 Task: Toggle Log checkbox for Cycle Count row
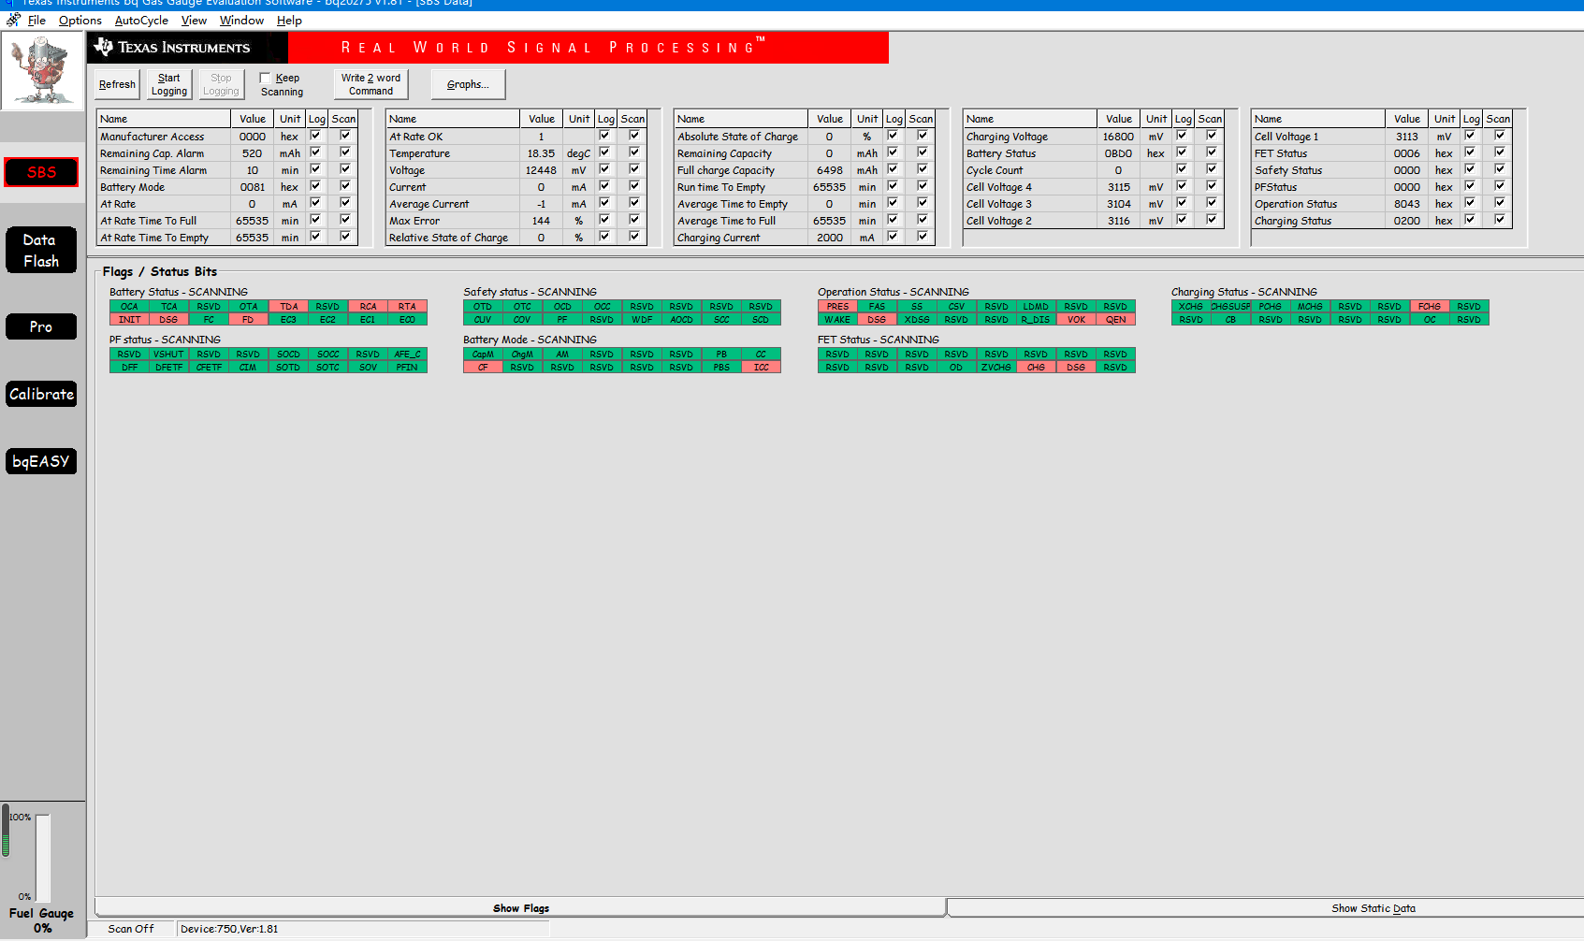[1182, 169]
